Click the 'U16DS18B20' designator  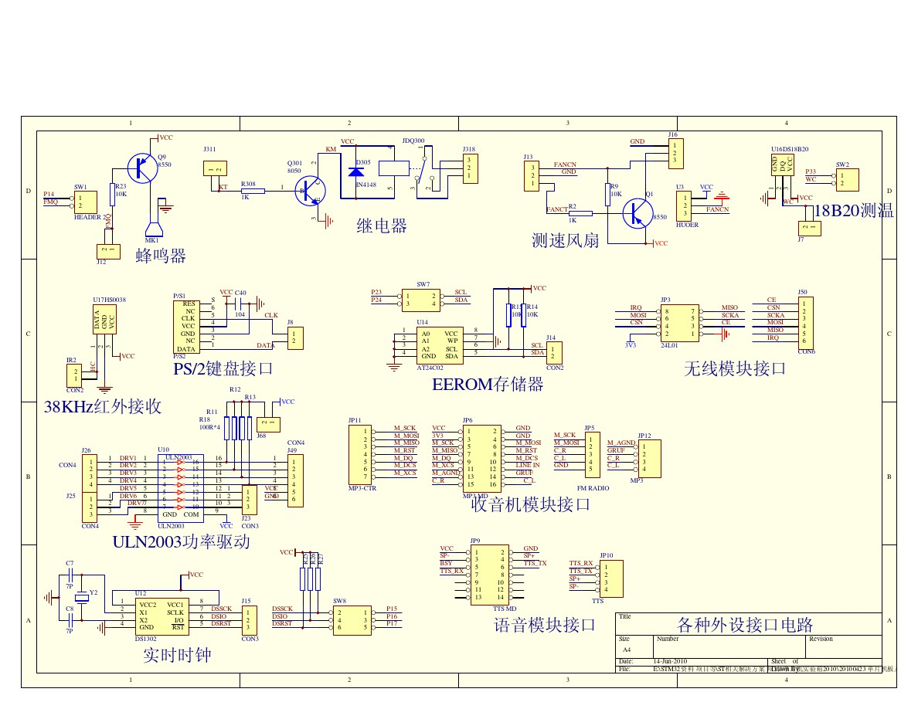[x=790, y=149]
